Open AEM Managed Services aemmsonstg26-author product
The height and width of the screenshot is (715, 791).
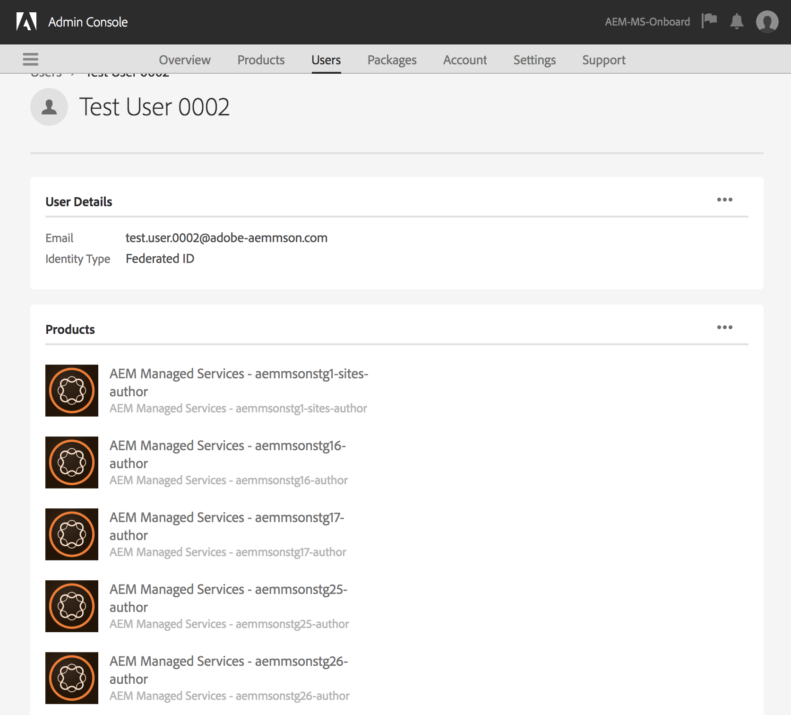click(x=229, y=670)
